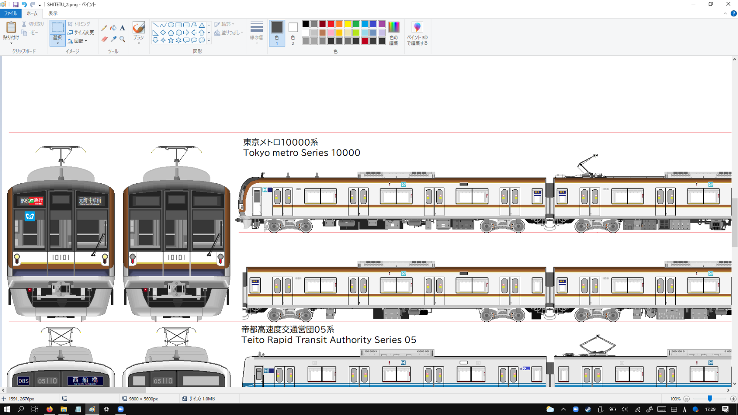
Task: Select the Pencil tool
Action: (104, 28)
